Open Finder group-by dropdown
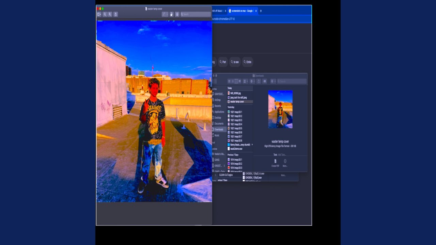 click(245, 81)
